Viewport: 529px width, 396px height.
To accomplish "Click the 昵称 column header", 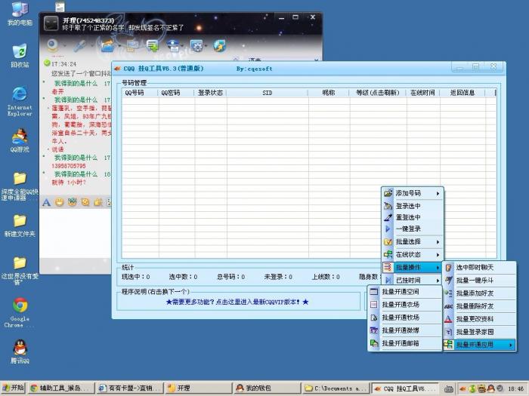I will pyautogui.click(x=329, y=93).
